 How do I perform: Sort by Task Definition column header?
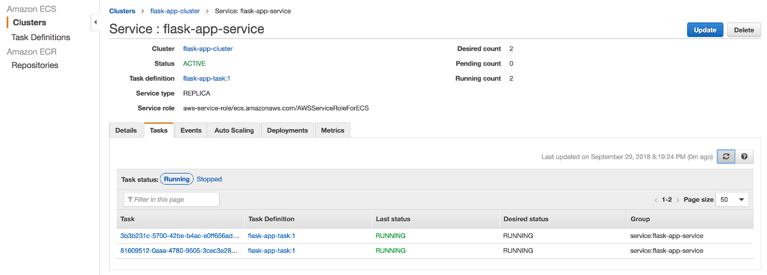point(308,219)
